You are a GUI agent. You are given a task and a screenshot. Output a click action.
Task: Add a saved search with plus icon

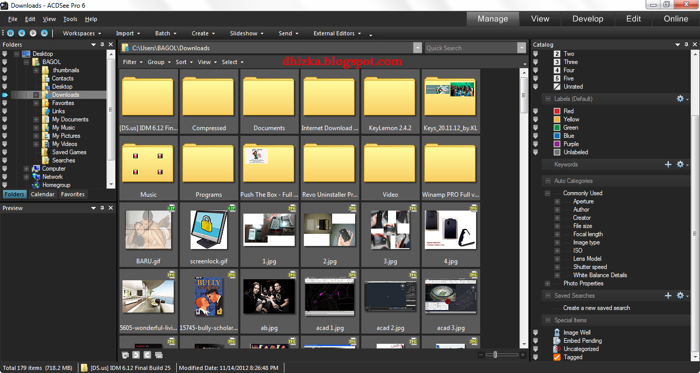tap(668, 296)
